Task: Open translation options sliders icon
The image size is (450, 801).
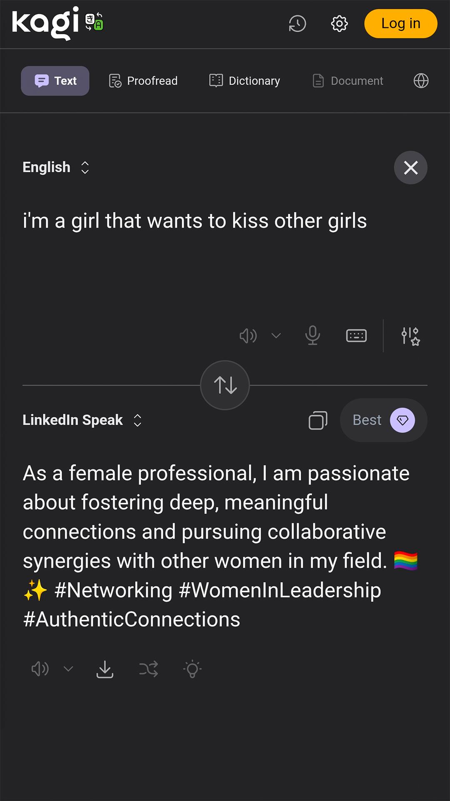Action: pos(410,336)
